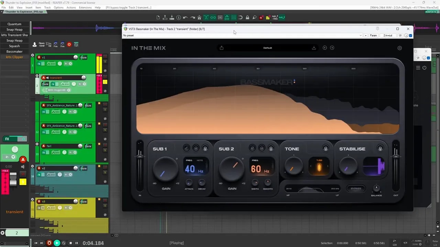Screen dimensions: 440x247
Task: Click the Sub 1 Gain knob
Action: (166, 170)
